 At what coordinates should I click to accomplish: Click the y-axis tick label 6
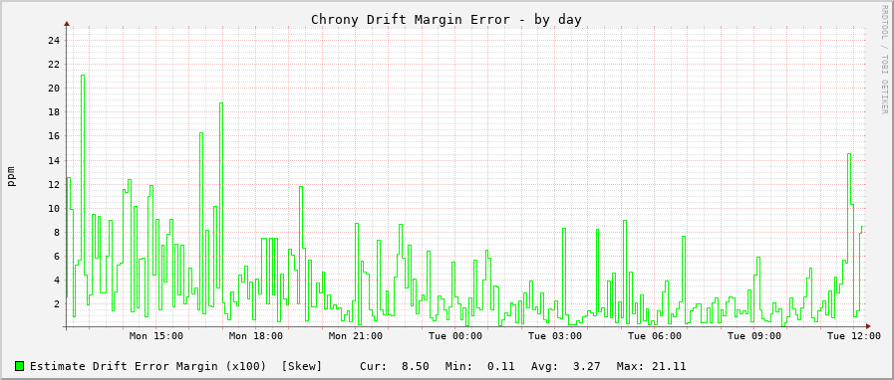[x=57, y=256]
